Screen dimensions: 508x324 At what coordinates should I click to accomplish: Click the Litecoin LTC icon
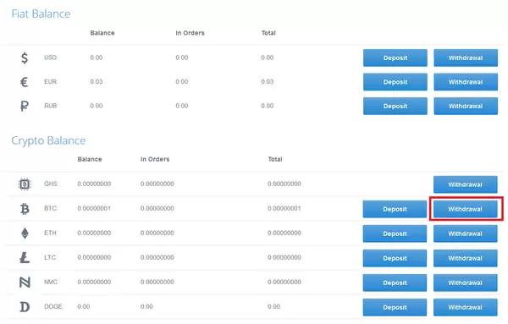tap(25, 258)
